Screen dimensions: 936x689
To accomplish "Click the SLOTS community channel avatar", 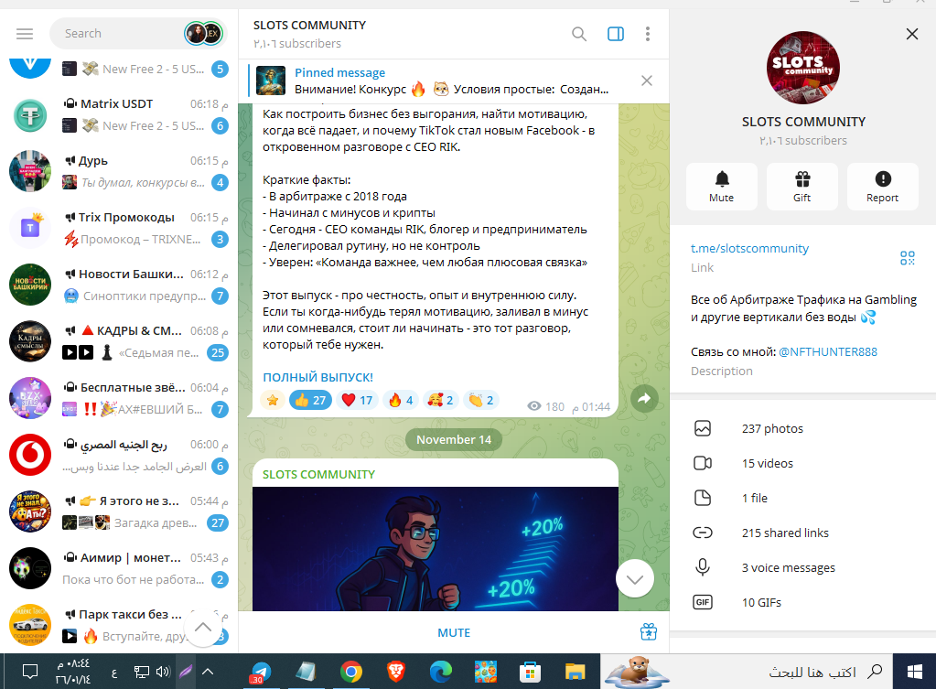I will (x=803, y=68).
